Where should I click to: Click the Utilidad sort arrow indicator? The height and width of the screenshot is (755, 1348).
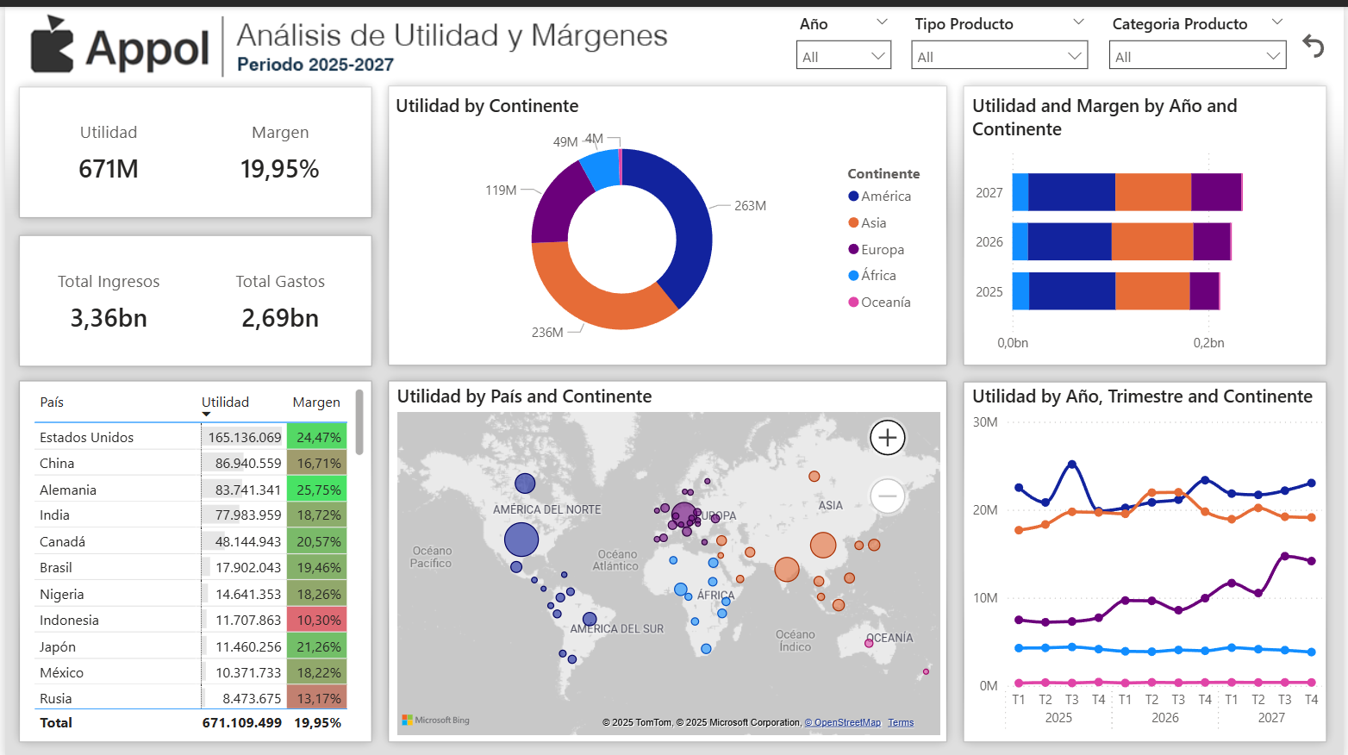click(x=206, y=415)
